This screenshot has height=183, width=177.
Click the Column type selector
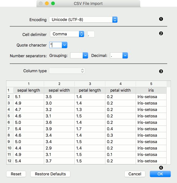(67, 71)
